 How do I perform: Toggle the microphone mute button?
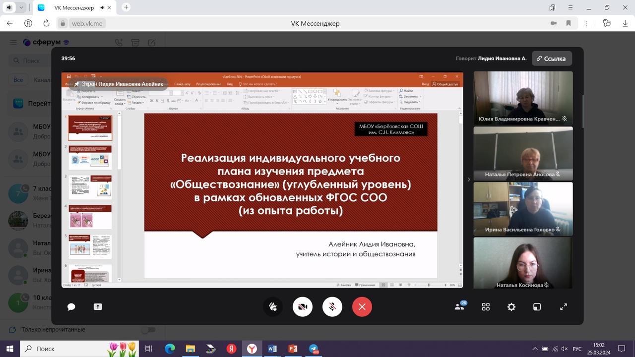[332, 307]
